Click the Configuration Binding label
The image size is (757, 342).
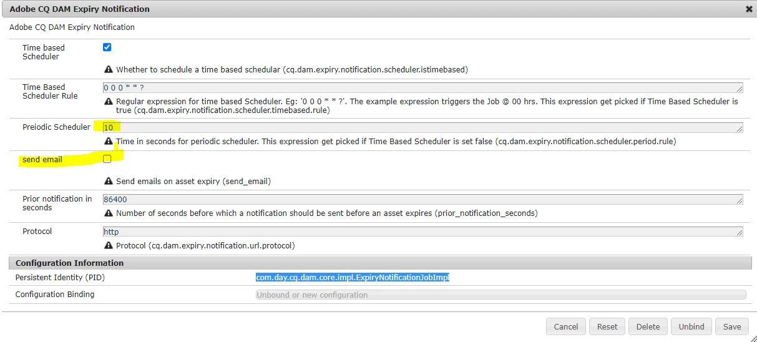click(x=55, y=295)
